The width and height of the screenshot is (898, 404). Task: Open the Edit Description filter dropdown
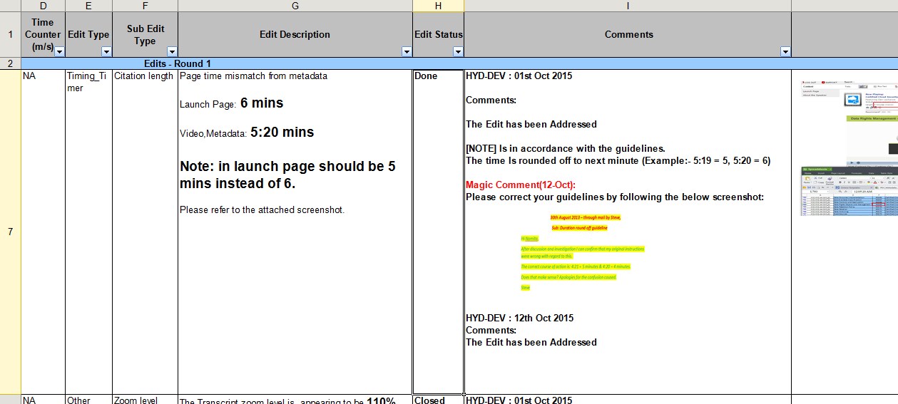(x=407, y=51)
